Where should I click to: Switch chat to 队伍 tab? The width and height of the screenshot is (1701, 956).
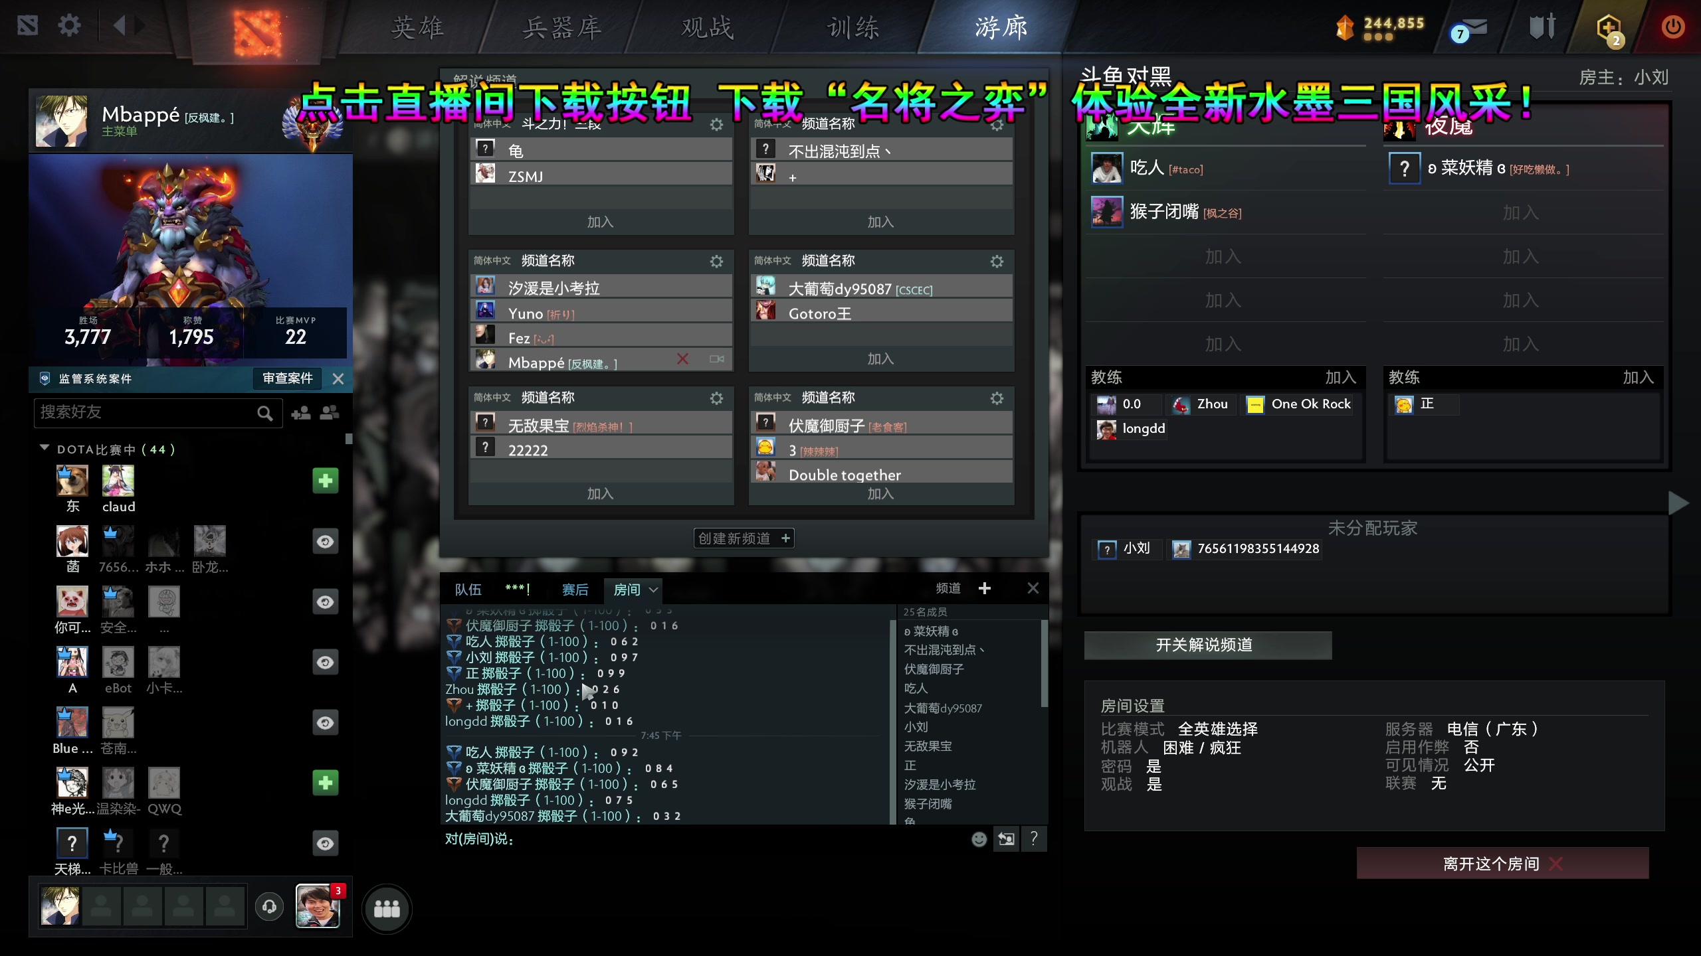[x=468, y=590]
